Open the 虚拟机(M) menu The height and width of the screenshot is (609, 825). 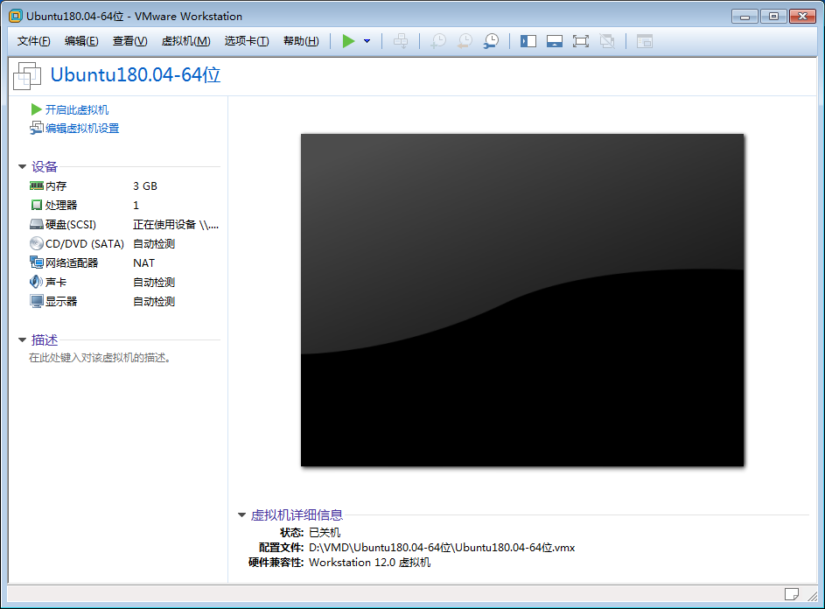point(185,41)
